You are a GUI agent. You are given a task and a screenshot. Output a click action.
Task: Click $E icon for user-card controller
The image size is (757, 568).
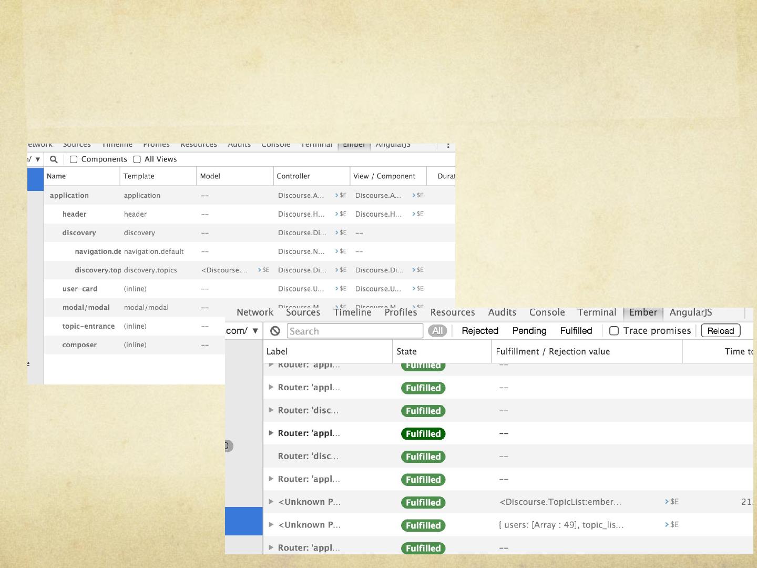pos(341,289)
